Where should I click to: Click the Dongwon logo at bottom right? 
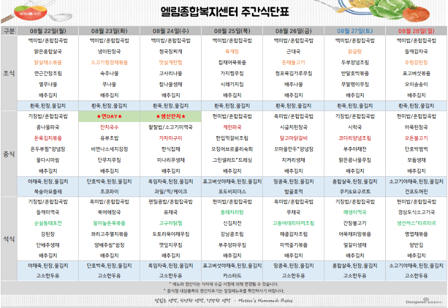(x=424, y=301)
